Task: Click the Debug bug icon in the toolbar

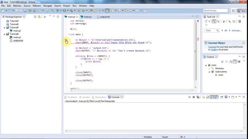Action: click(57, 10)
